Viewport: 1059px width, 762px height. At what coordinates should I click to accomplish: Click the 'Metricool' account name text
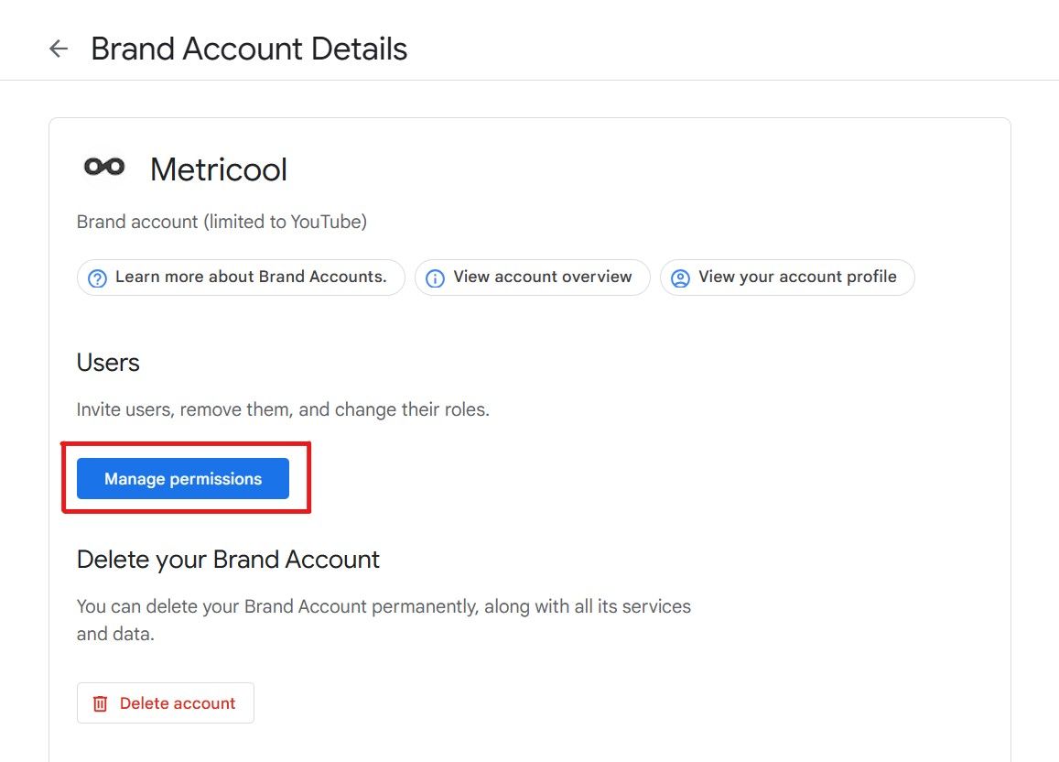click(219, 169)
